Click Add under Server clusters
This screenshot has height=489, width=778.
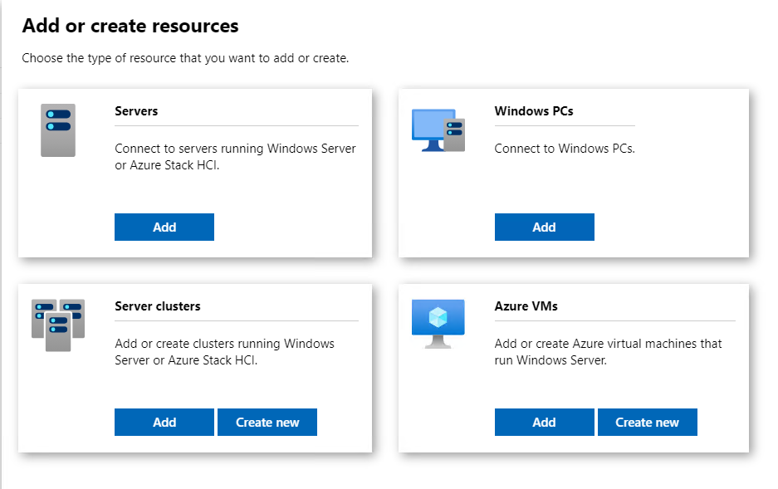[164, 422]
